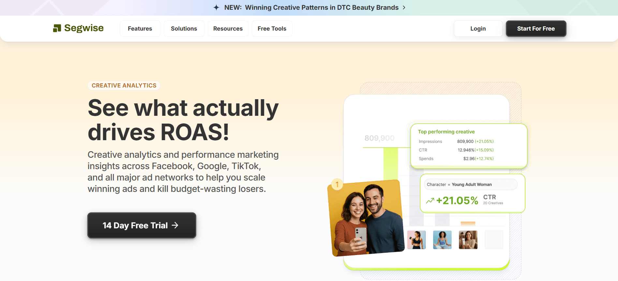618x281 pixels.
Task: Click the green trending-up arrow icon
Action: (430, 201)
